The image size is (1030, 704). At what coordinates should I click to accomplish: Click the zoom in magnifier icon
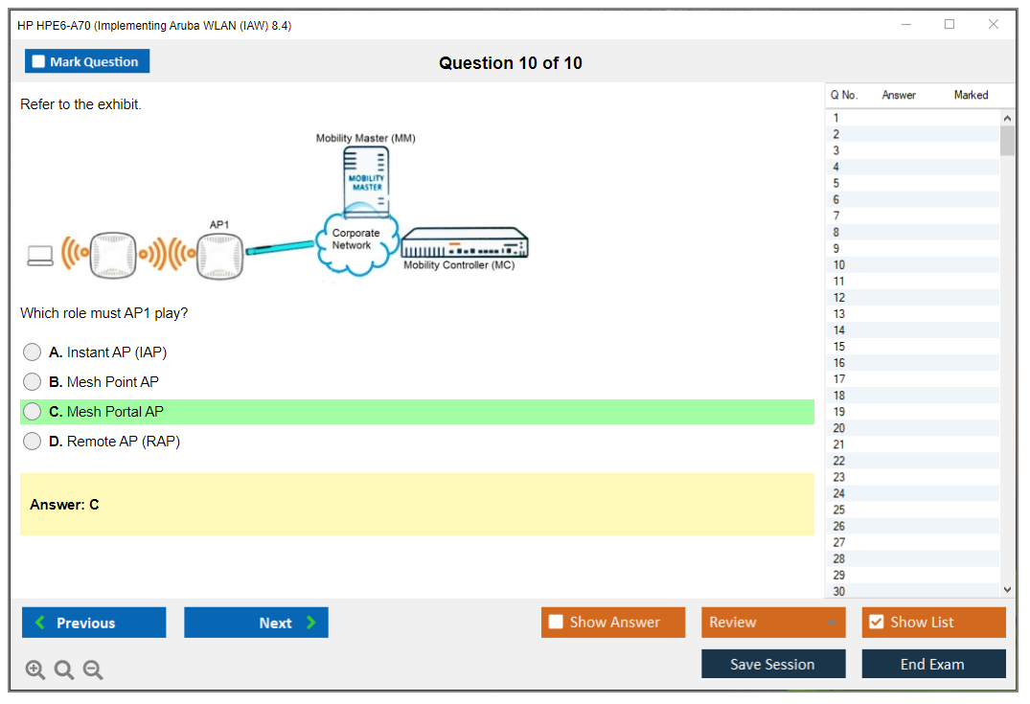point(35,670)
